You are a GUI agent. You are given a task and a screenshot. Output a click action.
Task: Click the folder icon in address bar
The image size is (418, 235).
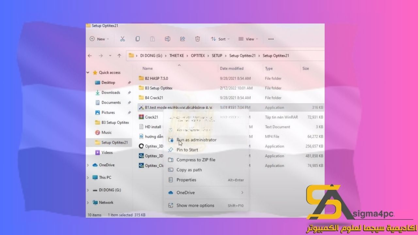131,55
